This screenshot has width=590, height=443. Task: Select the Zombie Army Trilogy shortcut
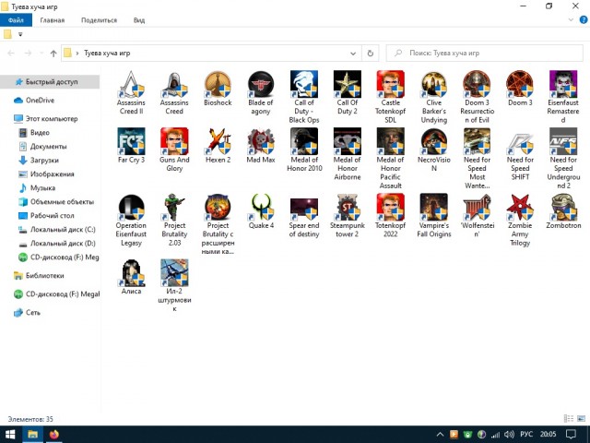coord(520,221)
